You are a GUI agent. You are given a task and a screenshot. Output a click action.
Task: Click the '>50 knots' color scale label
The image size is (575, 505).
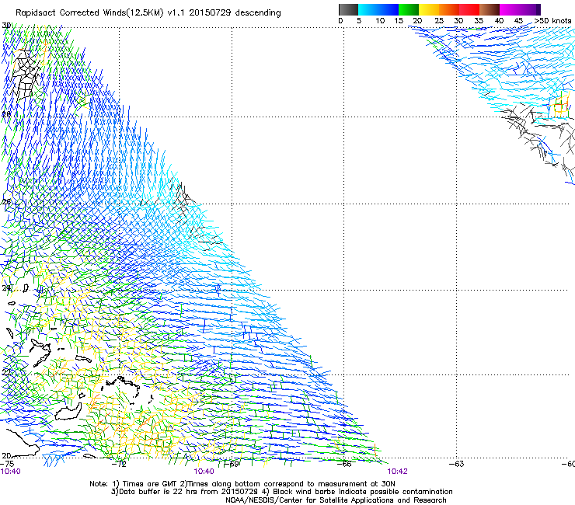[552, 21]
